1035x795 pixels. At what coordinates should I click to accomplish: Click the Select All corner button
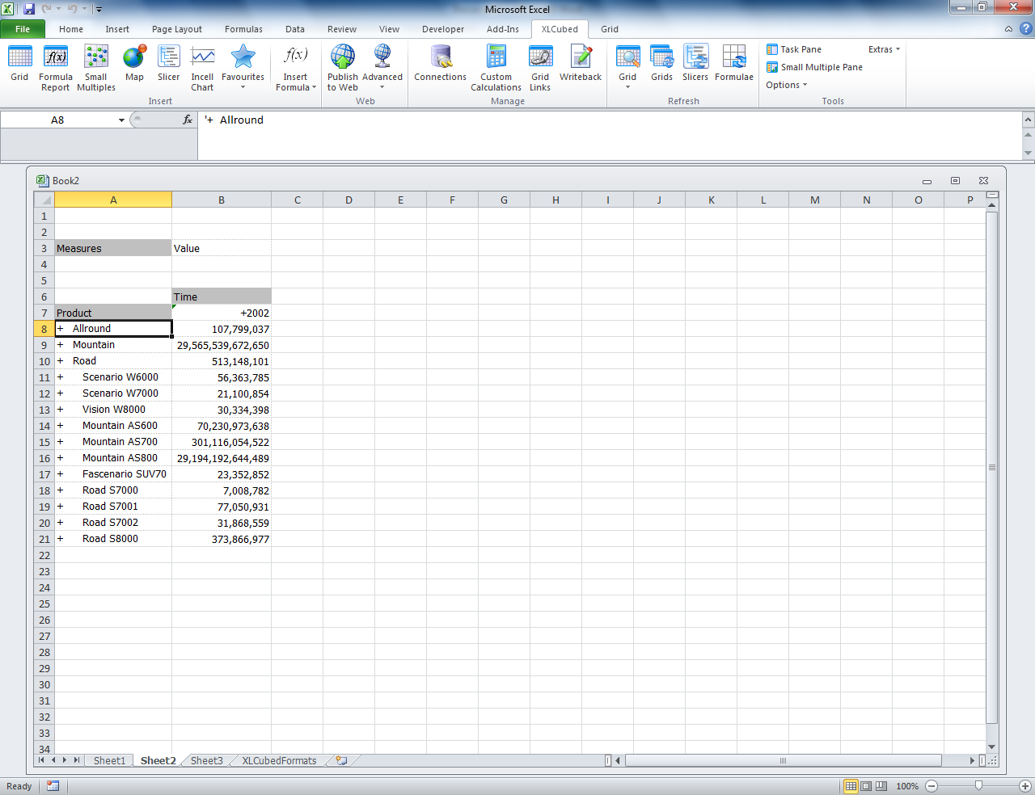[x=44, y=200]
